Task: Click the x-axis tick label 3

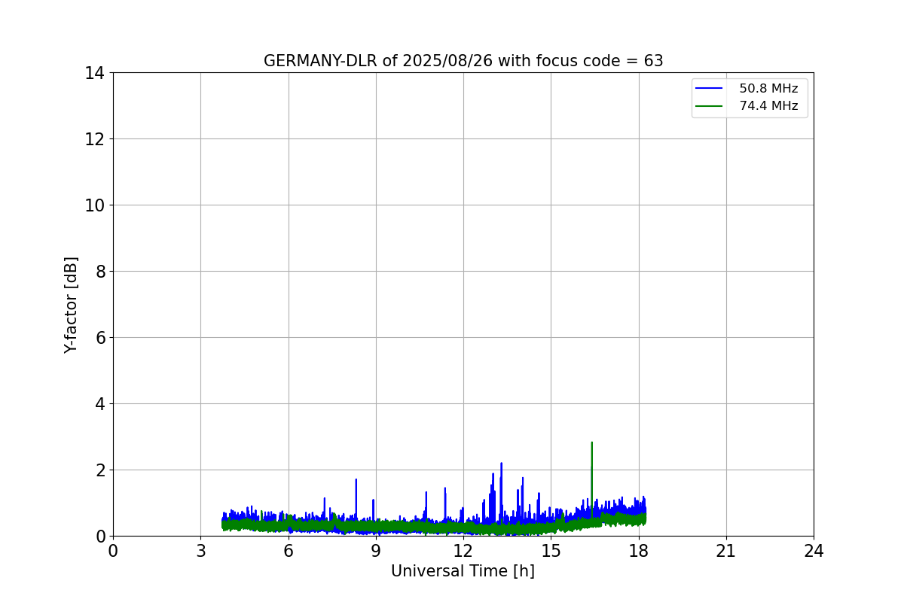Action: pos(200,551)
